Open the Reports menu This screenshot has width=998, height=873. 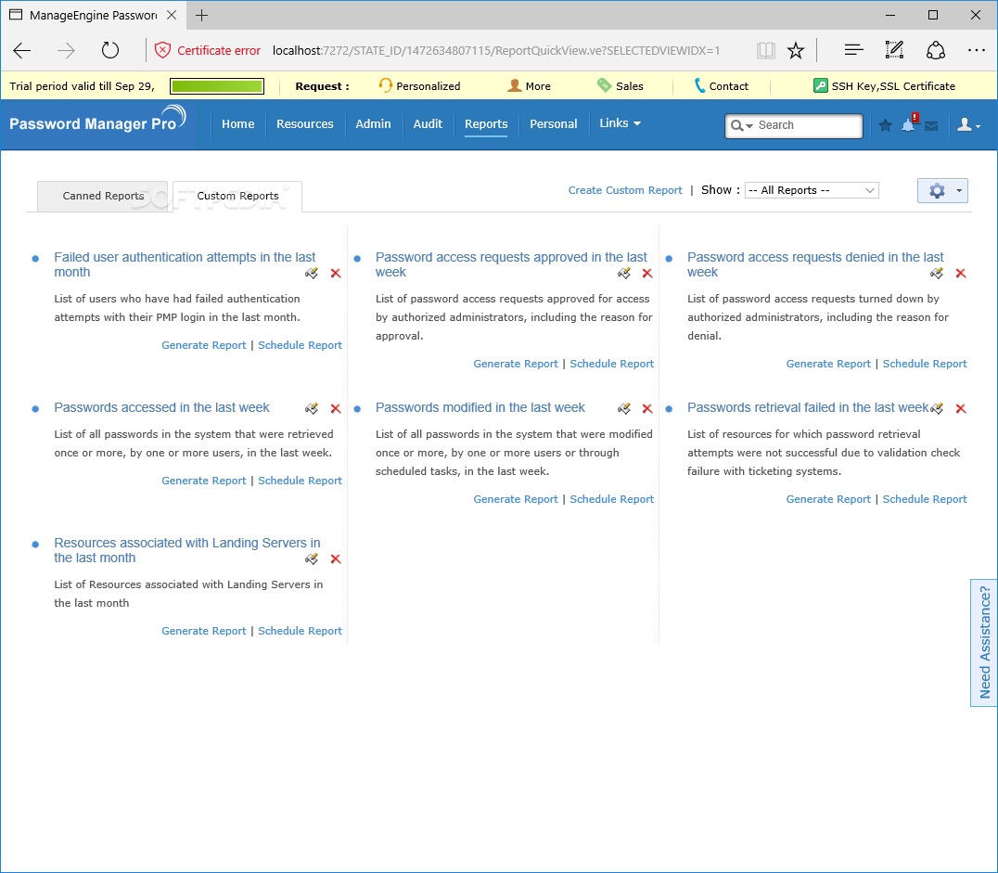pos(486,124)
